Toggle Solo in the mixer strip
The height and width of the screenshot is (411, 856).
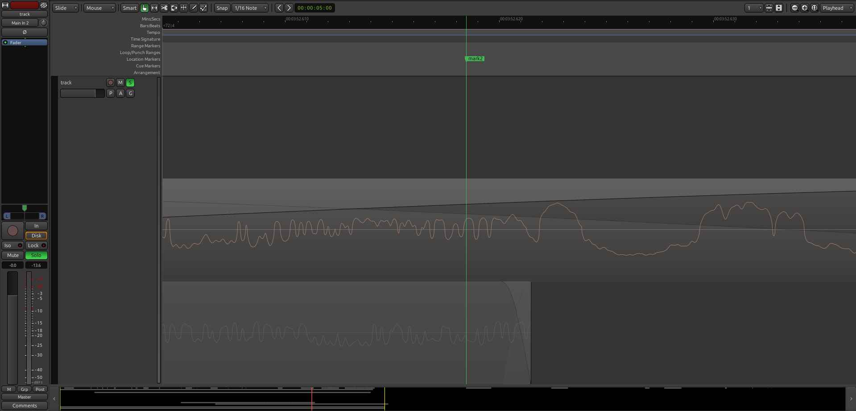coord(36,255)
